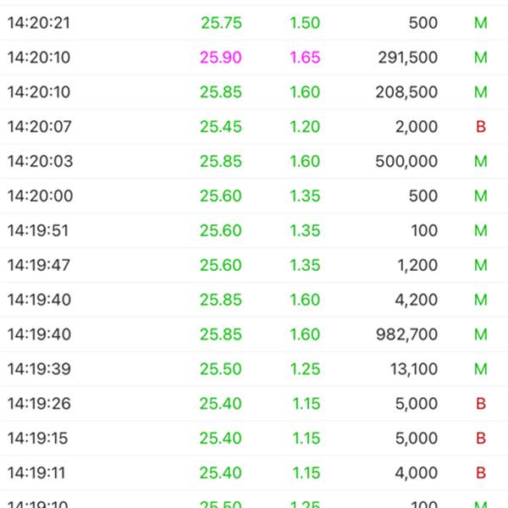The image size is (508, 508).
Task: Click the B marker in the 14:19:15 row
Action: point(481,439)
